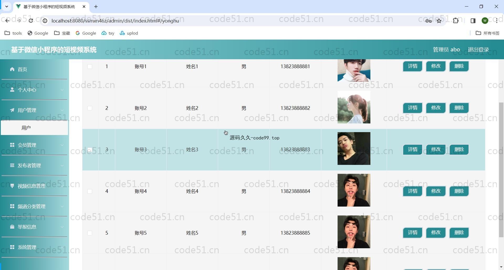Click the scrollbar down arrow
This screenshot has width=504, height=270.
point(501,267)
